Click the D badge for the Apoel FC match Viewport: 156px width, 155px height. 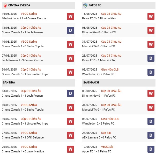click(151, 149)
